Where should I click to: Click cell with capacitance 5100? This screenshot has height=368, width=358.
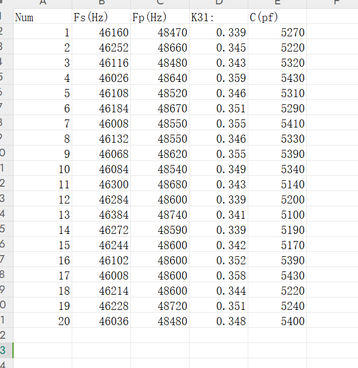pyautogui.click(x=277, y=215)
